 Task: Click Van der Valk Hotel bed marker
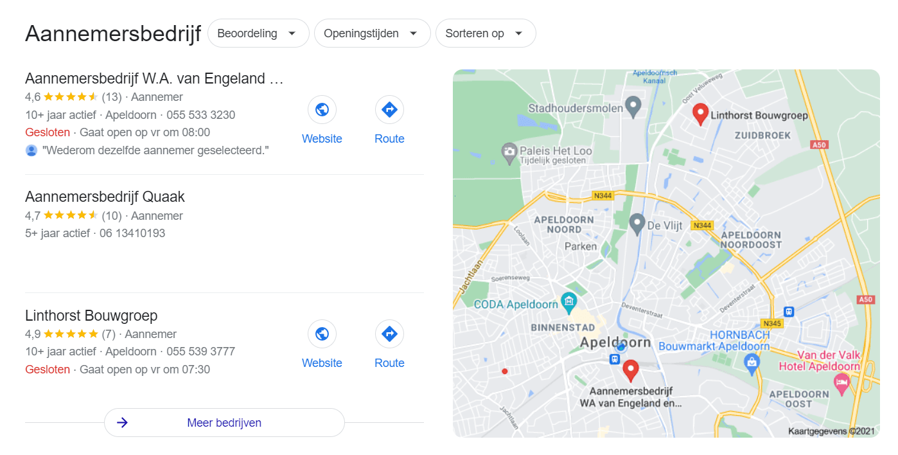pos(841,384)
